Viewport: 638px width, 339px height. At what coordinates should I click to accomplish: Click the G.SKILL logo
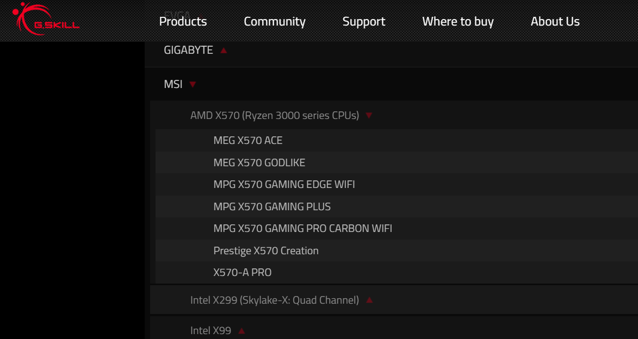pos(46,19)
